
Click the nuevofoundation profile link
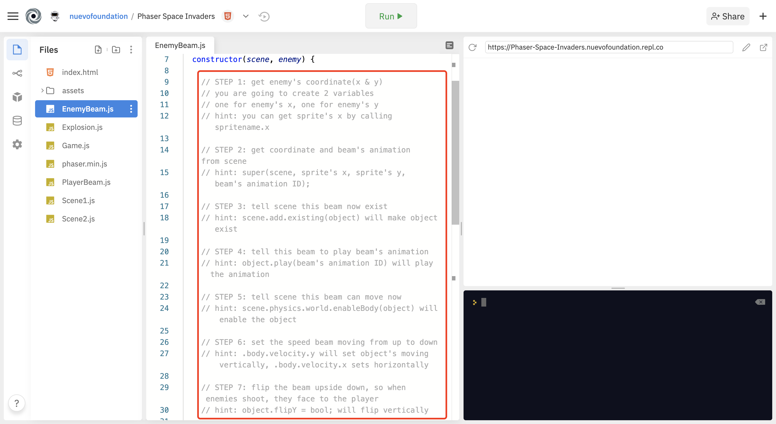[x=98, y=16]
